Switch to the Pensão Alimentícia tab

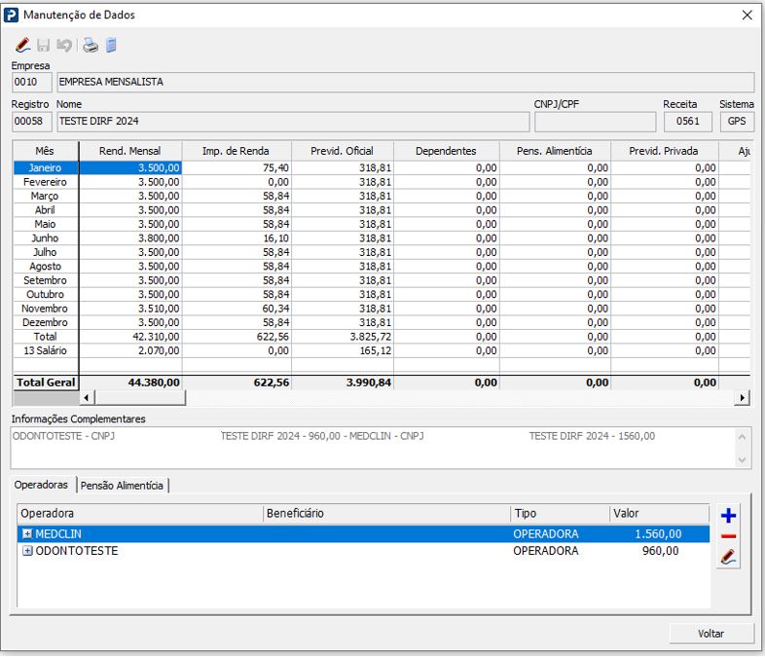(123, 485)
